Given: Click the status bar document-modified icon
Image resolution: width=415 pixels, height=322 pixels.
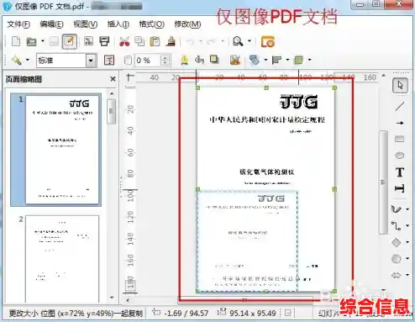Looking at the screenshot, I should click(x=288, y=313).
